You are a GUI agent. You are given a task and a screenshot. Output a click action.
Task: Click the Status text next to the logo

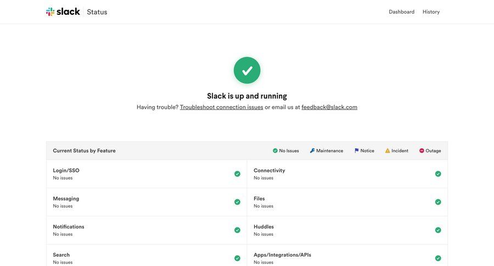pos(97,12)
